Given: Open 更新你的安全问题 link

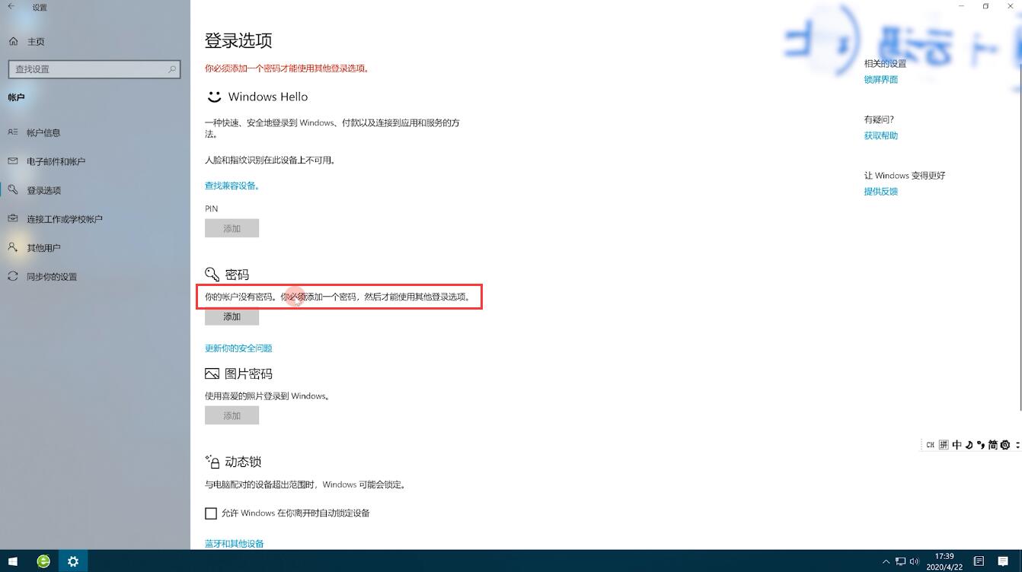Looking at the screenshot, I should (x=238, y=348).
